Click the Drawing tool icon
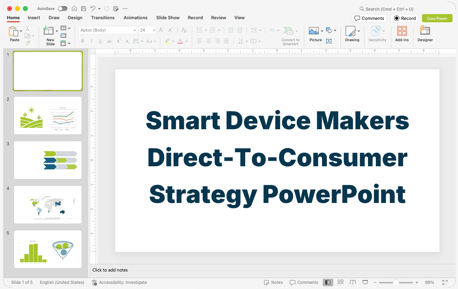Screen dimensions: 458x289 click(x=350, y=31)
